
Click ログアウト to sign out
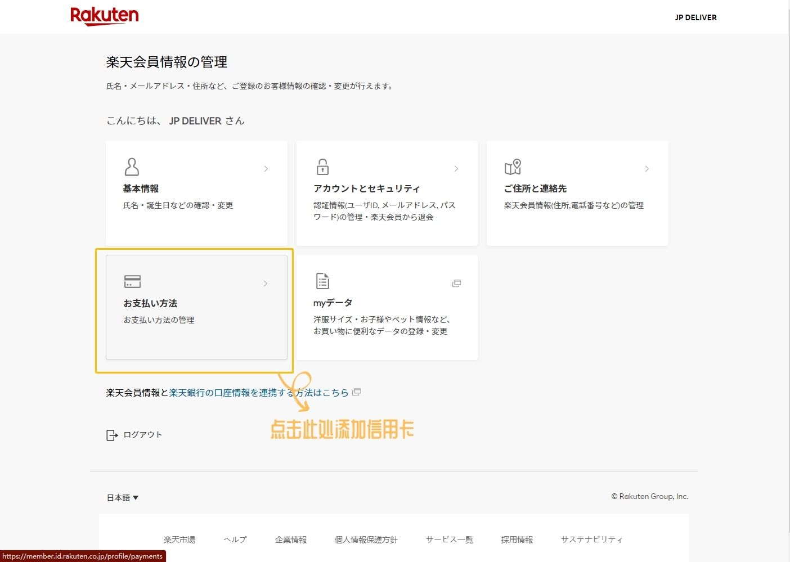point(142,434)
